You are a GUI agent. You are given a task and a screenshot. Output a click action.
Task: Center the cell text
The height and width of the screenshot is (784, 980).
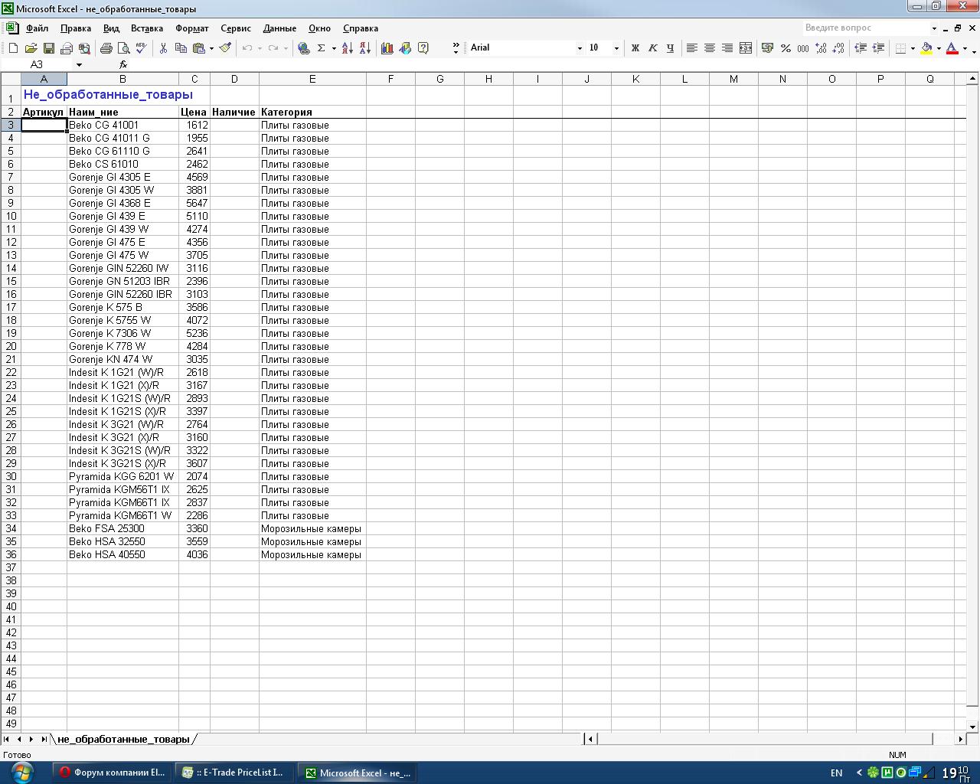tap(710, 48)
